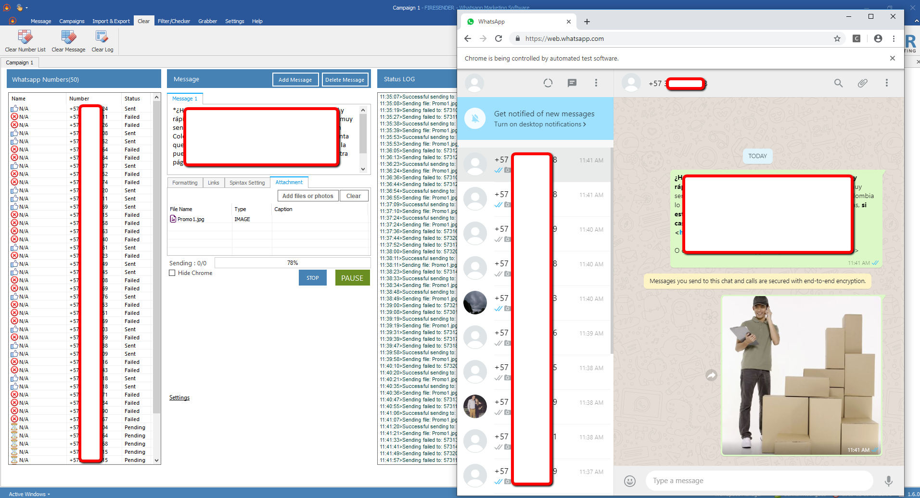Open the delivery man image thumbnail

point(801,375)
